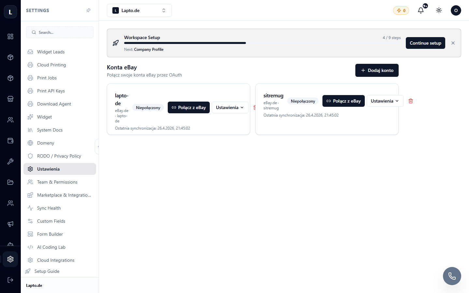The width and height of the screenshot is (469, 293).
Task: Dismiss the Workspace Setup banner
Action: (x=453, y=43)
